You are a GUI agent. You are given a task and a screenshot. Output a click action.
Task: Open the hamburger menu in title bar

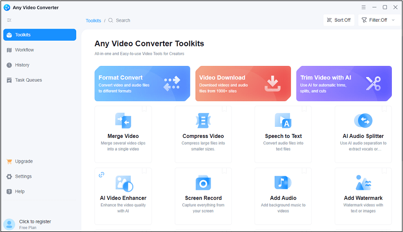tap(364, 7)
